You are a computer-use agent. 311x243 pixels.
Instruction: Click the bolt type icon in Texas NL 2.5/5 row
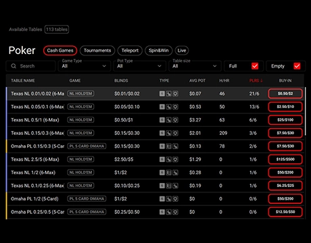tap(168, 159)
